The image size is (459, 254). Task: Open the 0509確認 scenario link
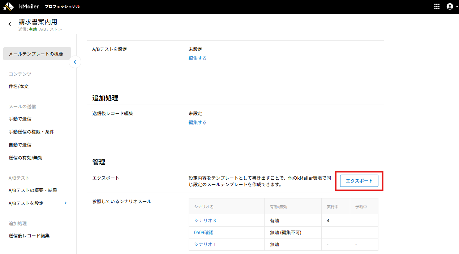coord(203,232)
